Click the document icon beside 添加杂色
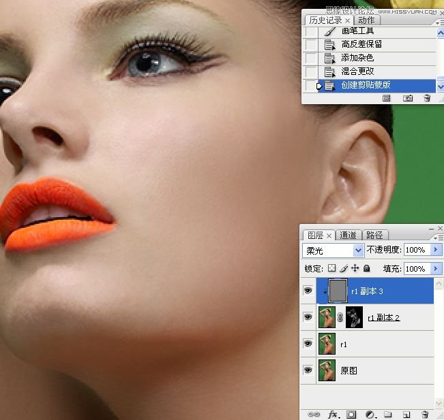Screen dimensions: 444x420 click(x=329, y=59)
